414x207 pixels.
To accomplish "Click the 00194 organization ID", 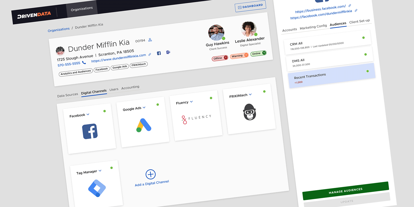I will tap(140, 41).
